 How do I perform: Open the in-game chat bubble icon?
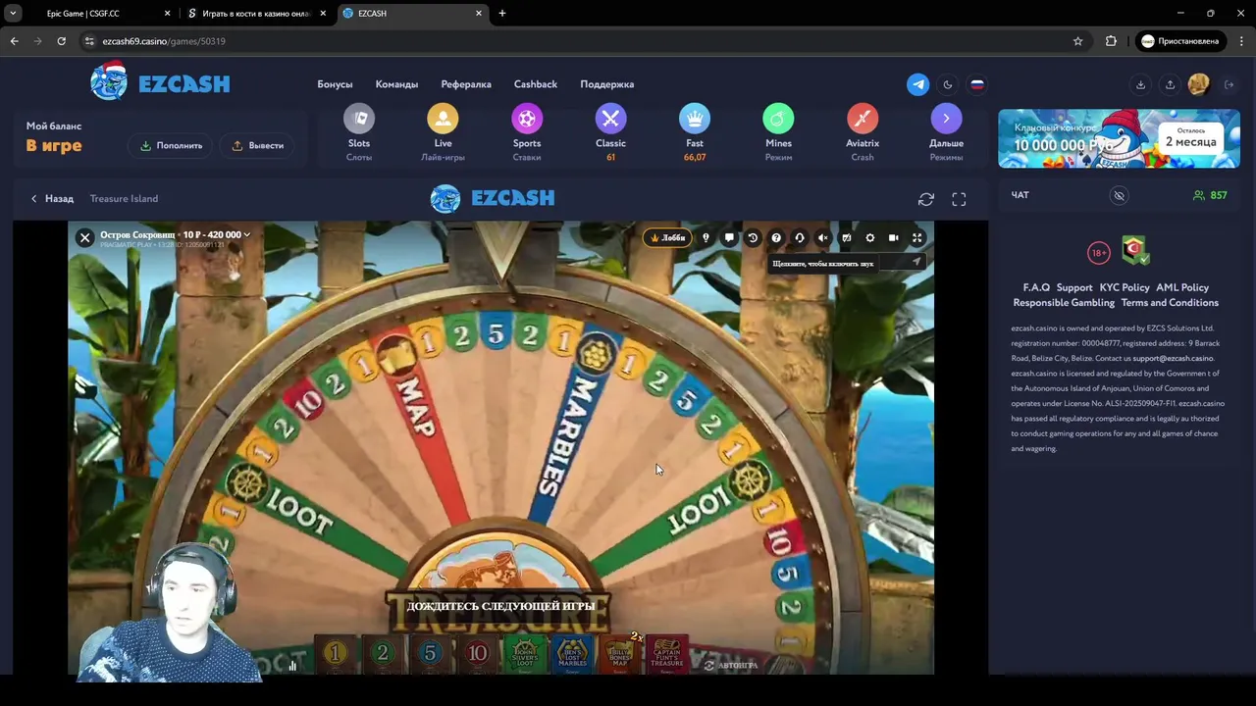pyautogui.click(x=729, y=237)
